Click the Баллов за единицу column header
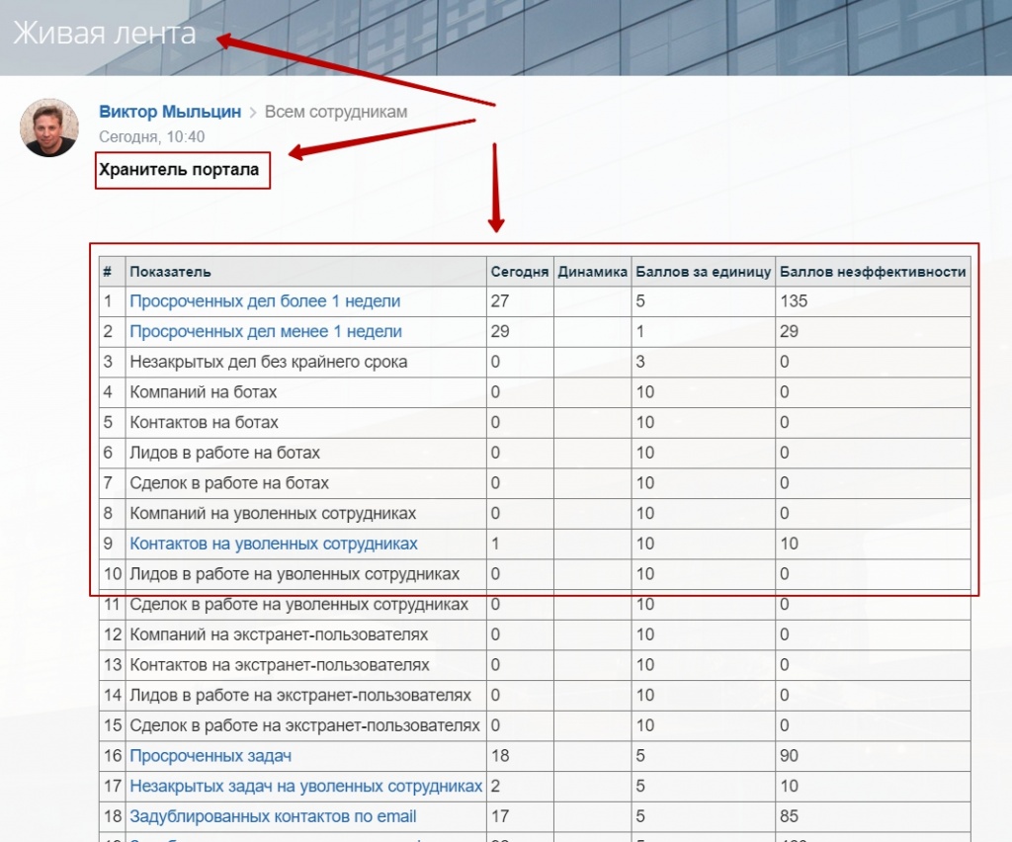Image resolution: width=1012 pixels, height=842 pixels. (x=704, y=272)
